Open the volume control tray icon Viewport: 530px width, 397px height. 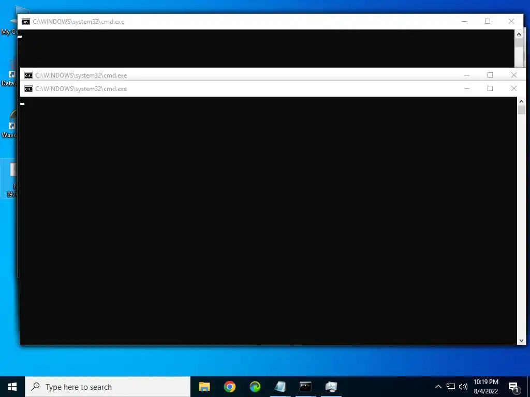pos(463,387)
